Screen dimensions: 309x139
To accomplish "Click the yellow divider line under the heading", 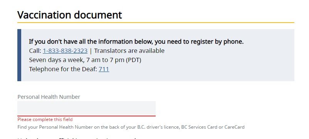I will click(x=156, y=23).
